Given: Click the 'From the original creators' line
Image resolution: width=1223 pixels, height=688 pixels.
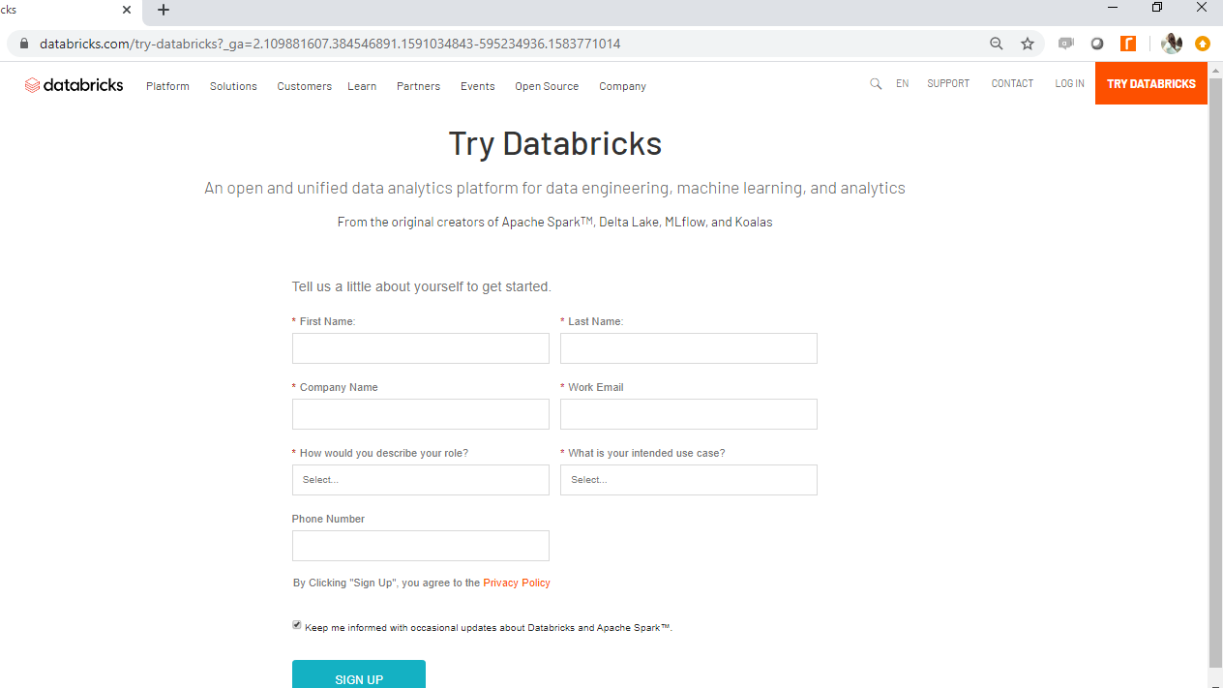Looking at the screenshot, I should point(554,222).
